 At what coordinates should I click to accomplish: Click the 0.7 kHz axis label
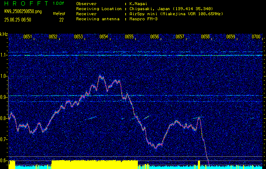(3, 139)
